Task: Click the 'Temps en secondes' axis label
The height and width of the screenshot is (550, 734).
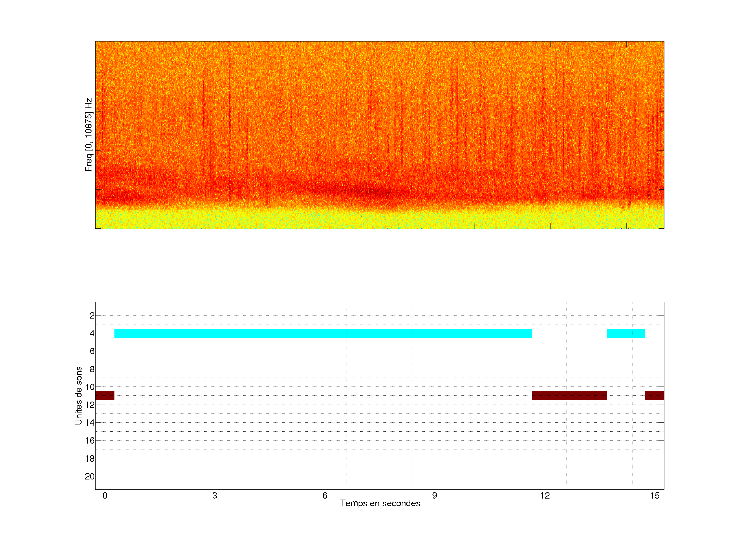Action: [x=380, y=503]
